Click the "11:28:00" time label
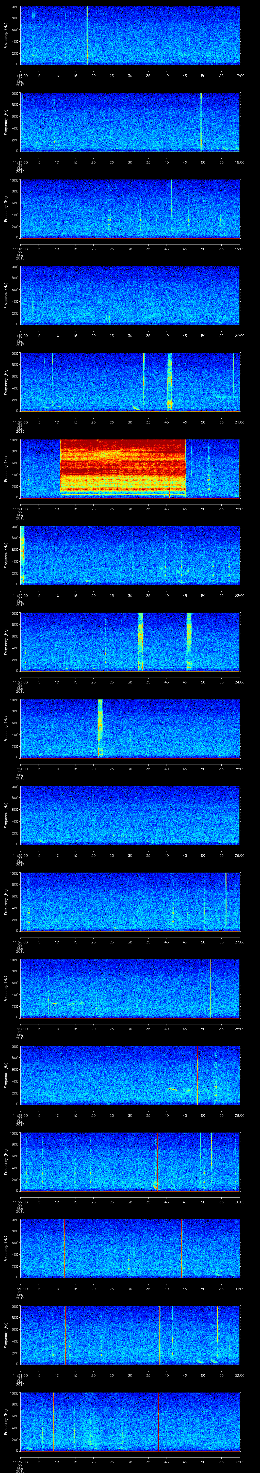Screen dimensions: 260x1473 pos(20,1115)
